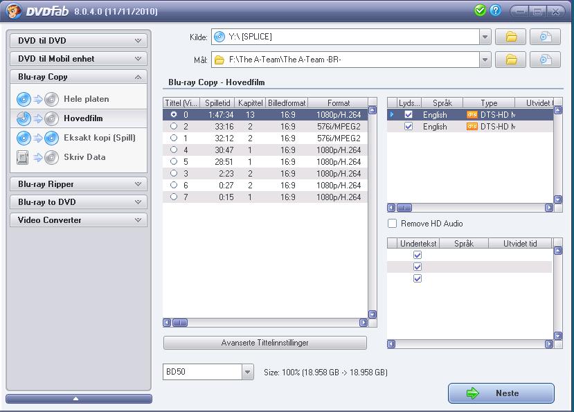Uncheck the third subtitle checkbox

tap(418, 278)
